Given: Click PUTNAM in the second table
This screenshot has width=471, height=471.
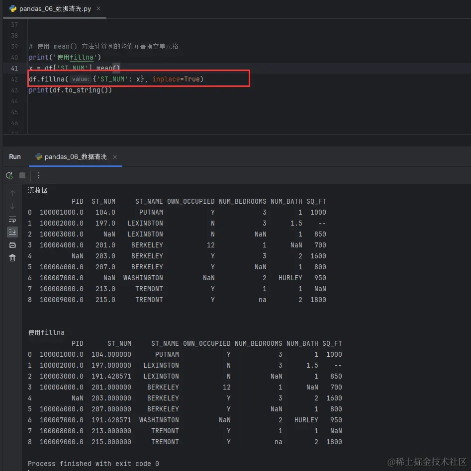Looking at the screenshot, I should pyautogui.click(x=167, y=354).
